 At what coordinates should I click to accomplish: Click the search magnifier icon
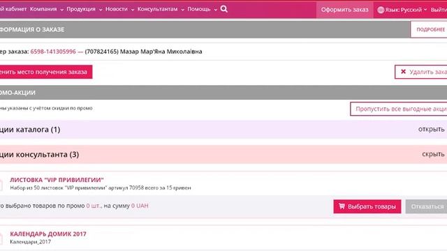pyautogui.click(x=224, y=9)
